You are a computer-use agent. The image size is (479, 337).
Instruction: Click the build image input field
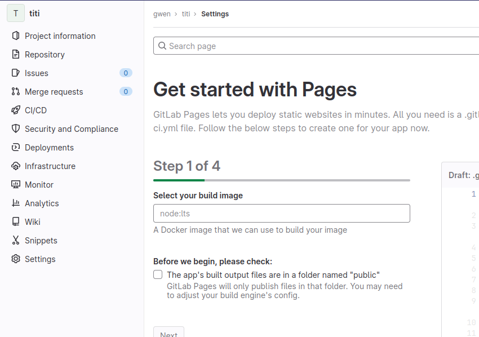coord(281,214)
